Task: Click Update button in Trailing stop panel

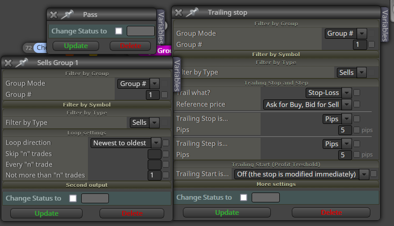Action: (x=227, y=213)
